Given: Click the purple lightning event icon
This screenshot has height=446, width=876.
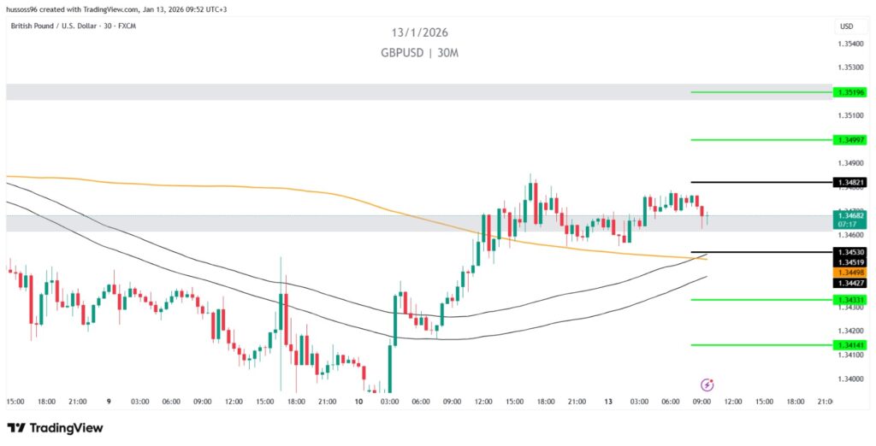Looking at the screenshot, I should pos(707,384).
